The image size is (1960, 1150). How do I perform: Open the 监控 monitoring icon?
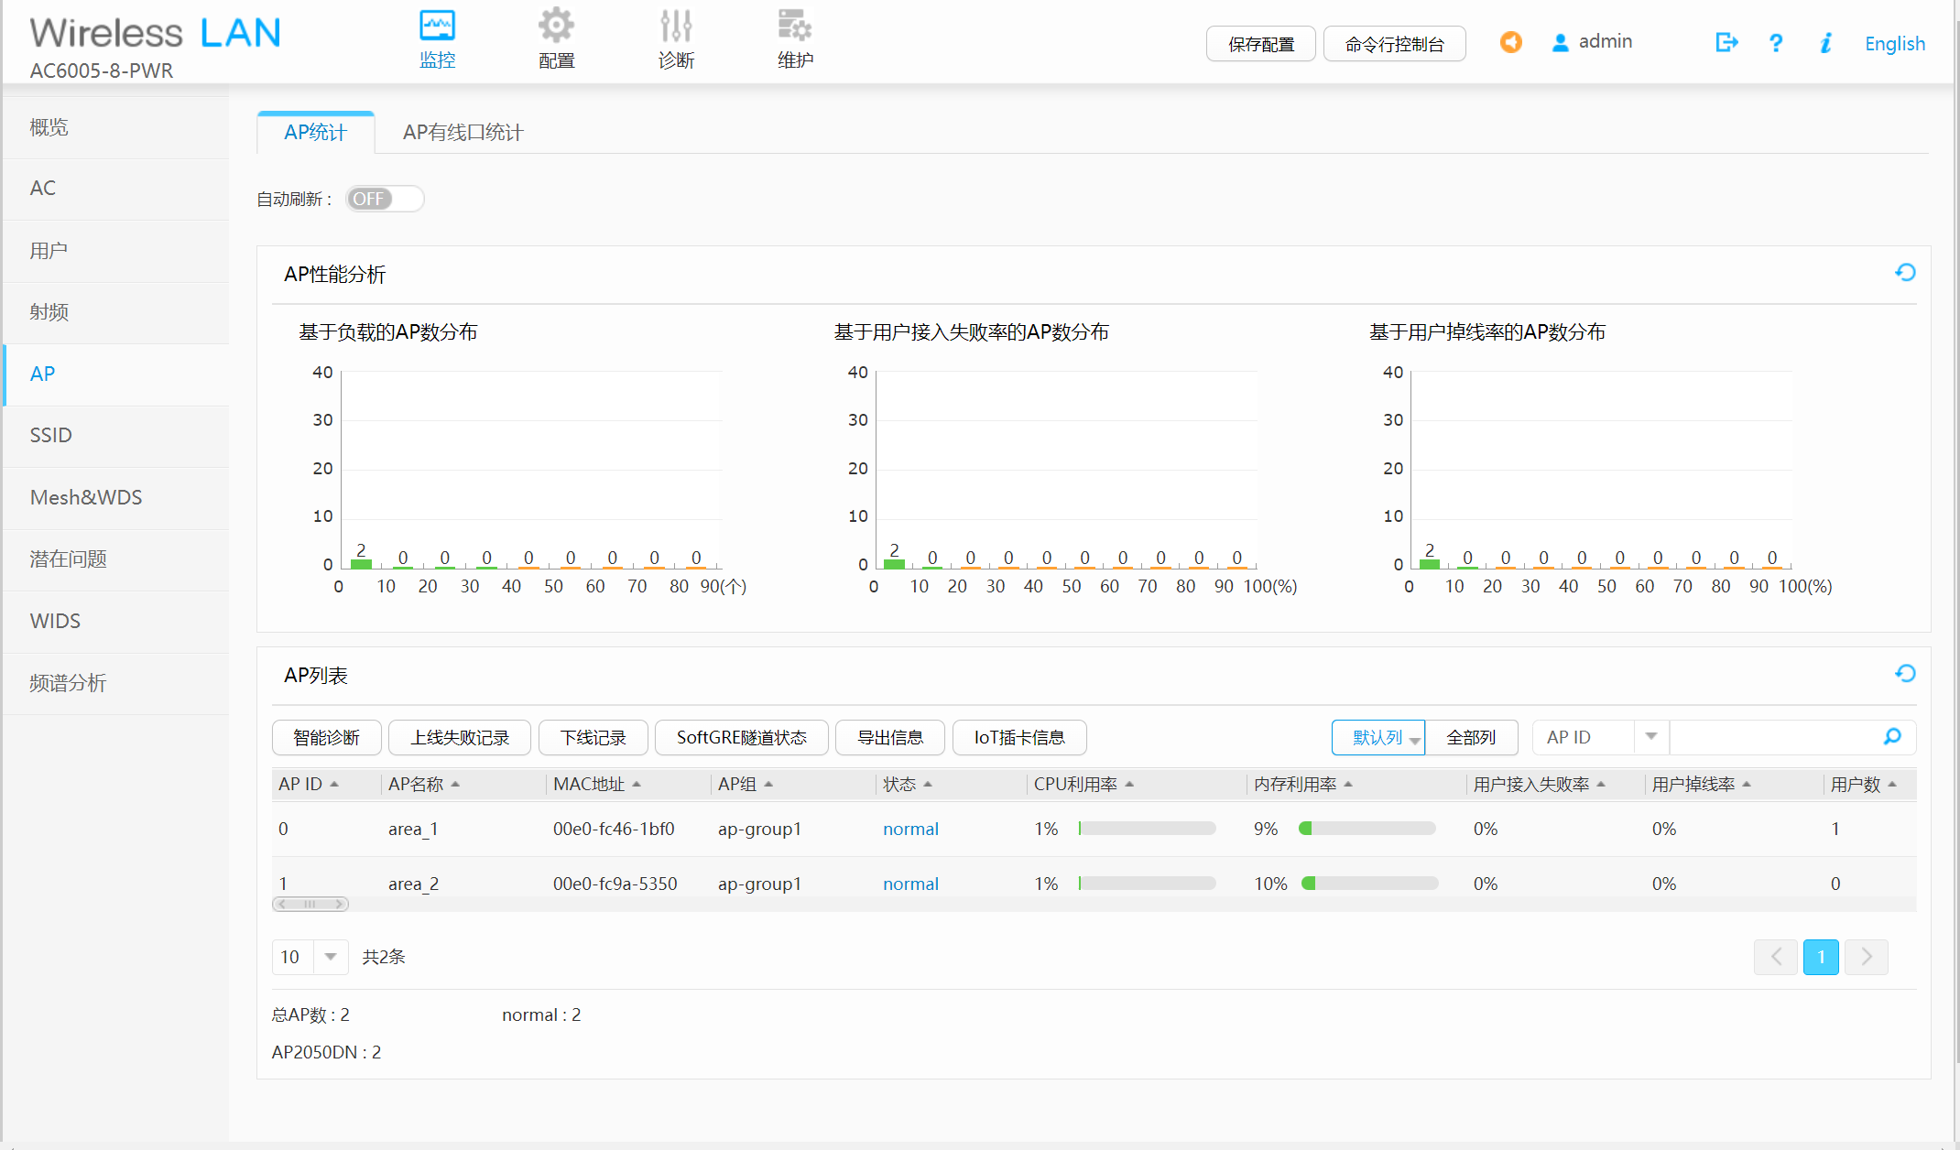pos(437,27)
